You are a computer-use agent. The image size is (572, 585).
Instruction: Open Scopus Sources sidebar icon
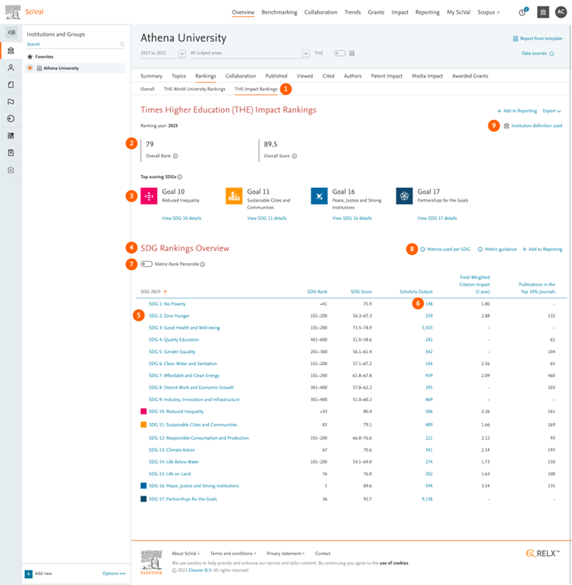click(11, 153)
